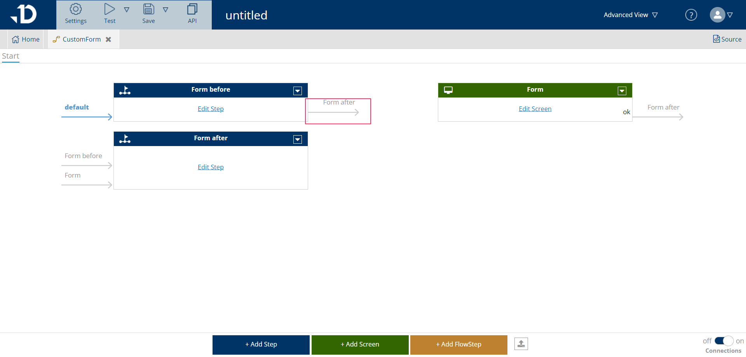Click the Add Screen button
The image size is (746, 357).
[x=360, y=344]
